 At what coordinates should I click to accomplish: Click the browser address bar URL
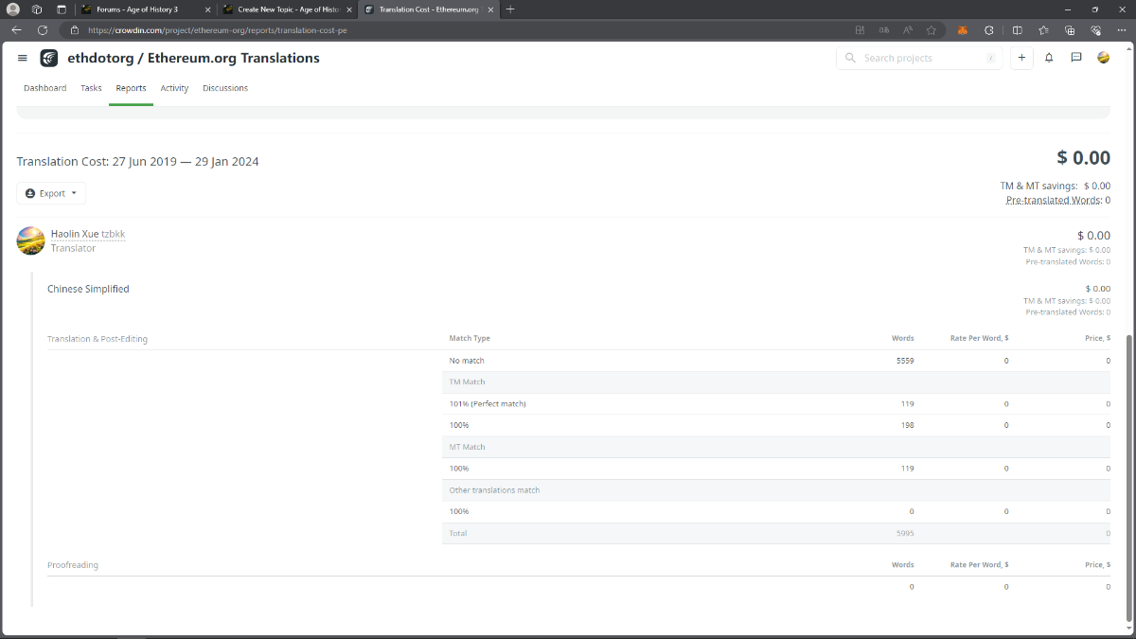tap(218, 29)
